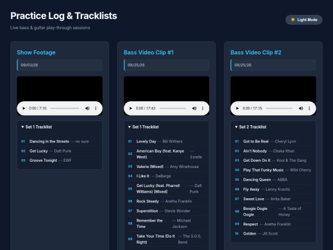This screenshot has height=250, width=333.
Task: Select track Dancing Queen
Action: [273, 180]
